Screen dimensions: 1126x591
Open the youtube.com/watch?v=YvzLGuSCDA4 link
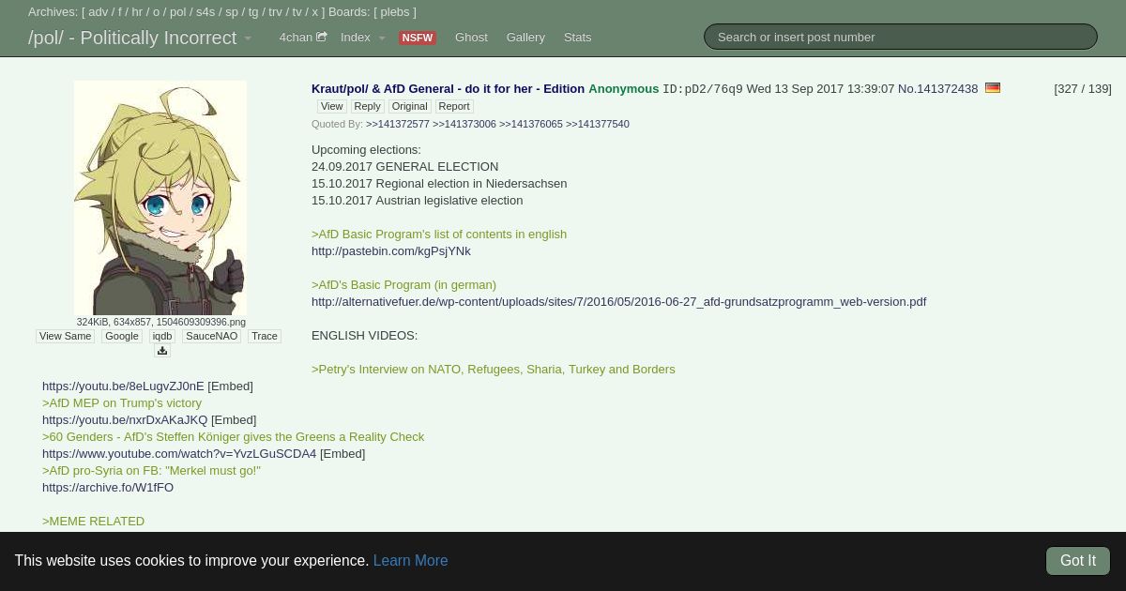click(x=179, y=453)
